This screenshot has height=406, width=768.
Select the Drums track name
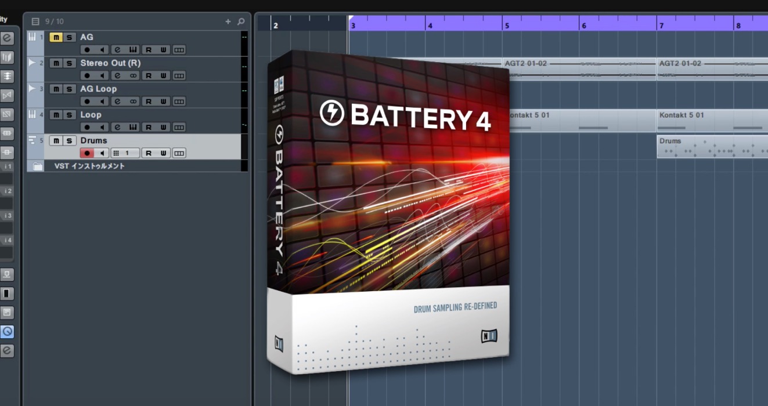click(93, 140)
